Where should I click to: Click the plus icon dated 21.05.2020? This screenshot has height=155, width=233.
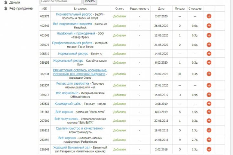209,45
